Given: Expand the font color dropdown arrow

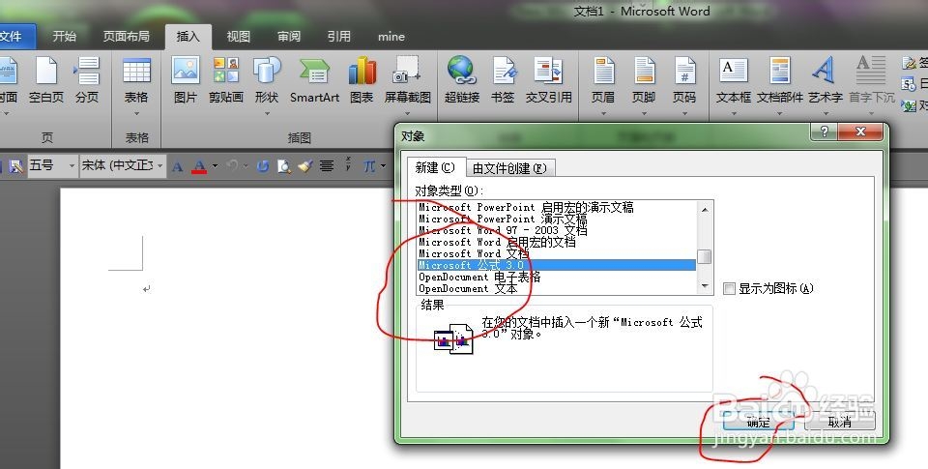Looking at the screenshot, I should [x=215, y=165].
